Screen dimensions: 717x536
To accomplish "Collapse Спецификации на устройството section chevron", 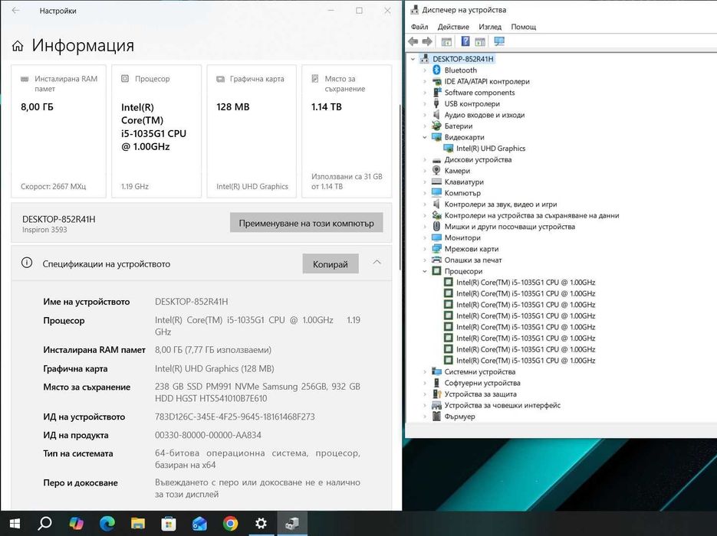I will pyautogui.click(x=377, y=262).
